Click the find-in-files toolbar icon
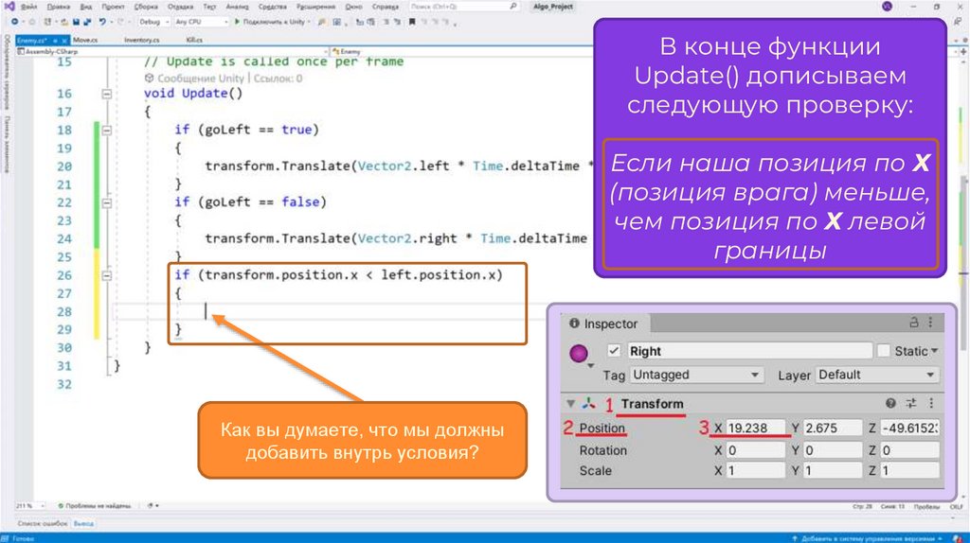The image size is (970, 543). point(322,22)
